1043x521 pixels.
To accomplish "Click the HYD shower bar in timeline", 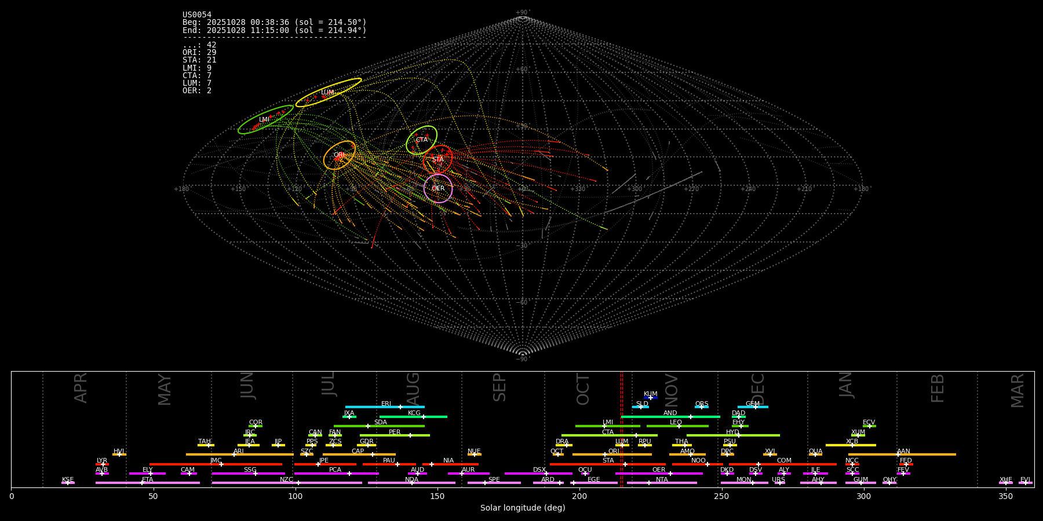I will coord(733,435).
